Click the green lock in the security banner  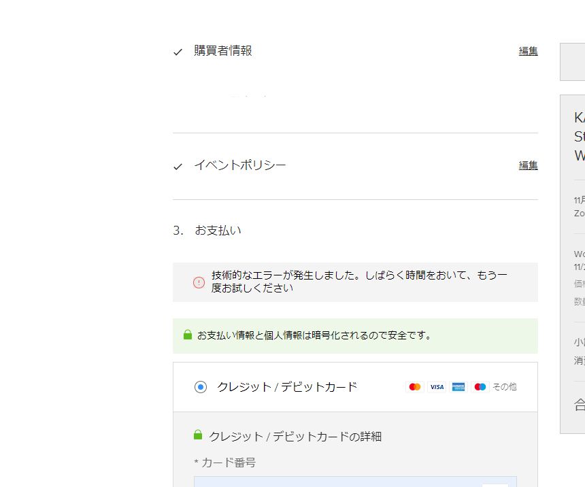coord(188,335)
